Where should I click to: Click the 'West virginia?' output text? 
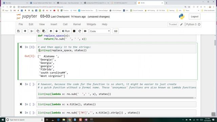[x=52, y=76]
